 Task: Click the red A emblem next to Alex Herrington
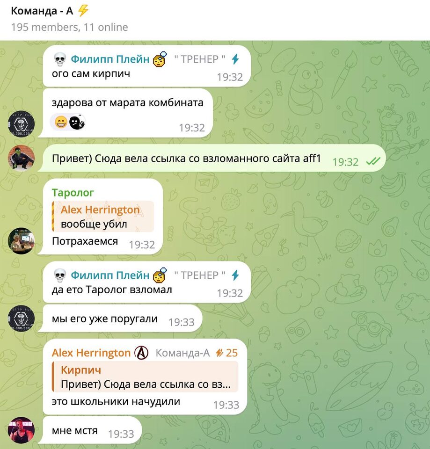[x=141, y=353]
